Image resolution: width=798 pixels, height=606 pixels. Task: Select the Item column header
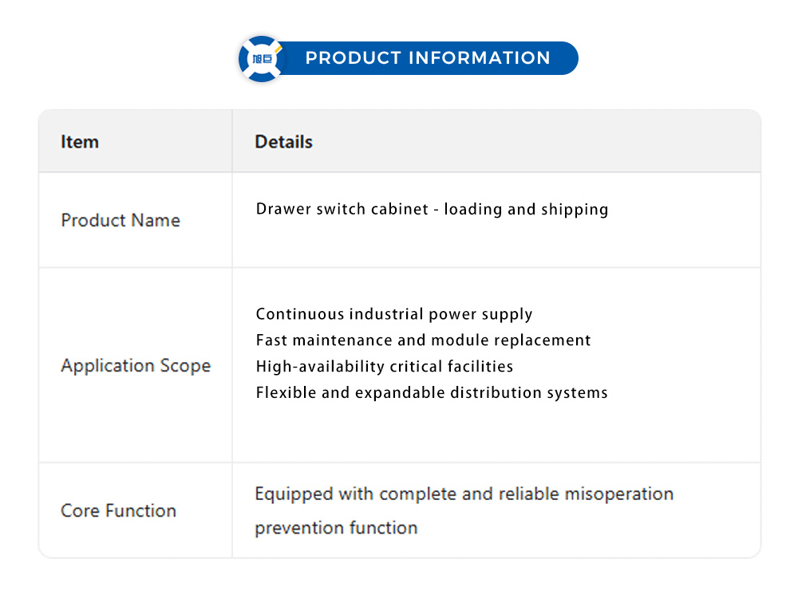coord(80,142)
